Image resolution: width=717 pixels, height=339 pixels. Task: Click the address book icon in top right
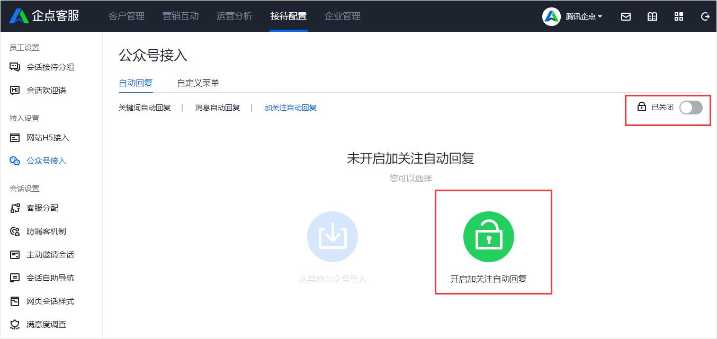[x=652, y=16]
